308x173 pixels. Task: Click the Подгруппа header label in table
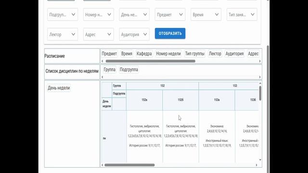119,94
